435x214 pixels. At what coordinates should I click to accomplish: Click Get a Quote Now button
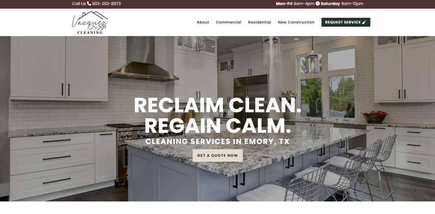[217, 156]
